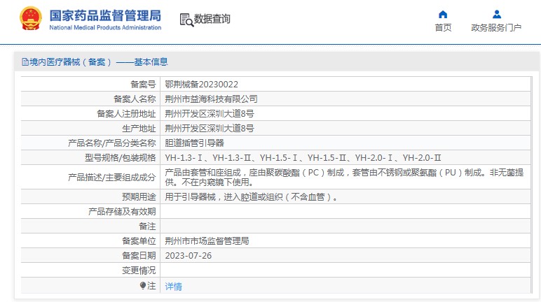Viewport: 541px width, 302px height.
Task: Click the 备案号 field label
Action: (x=143, y=85)
